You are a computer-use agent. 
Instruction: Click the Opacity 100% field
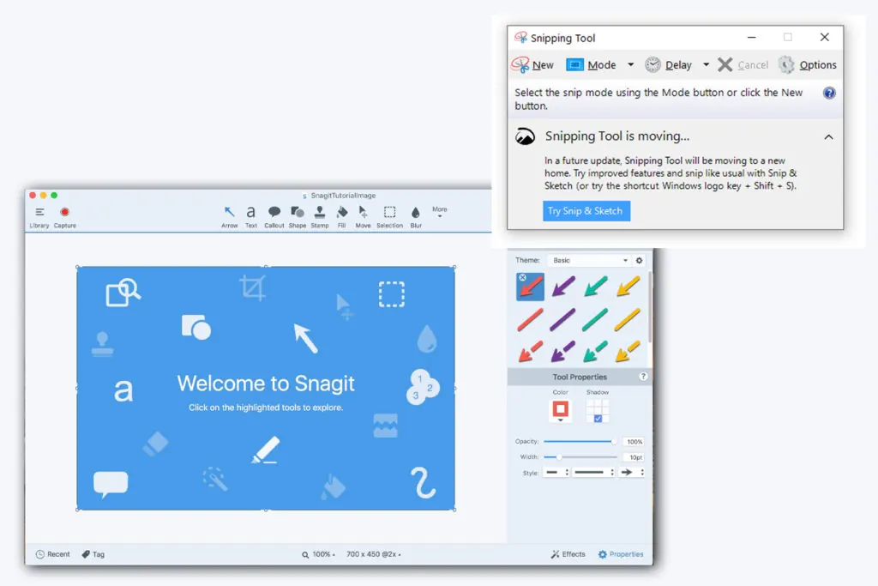(x=634, y=442)
